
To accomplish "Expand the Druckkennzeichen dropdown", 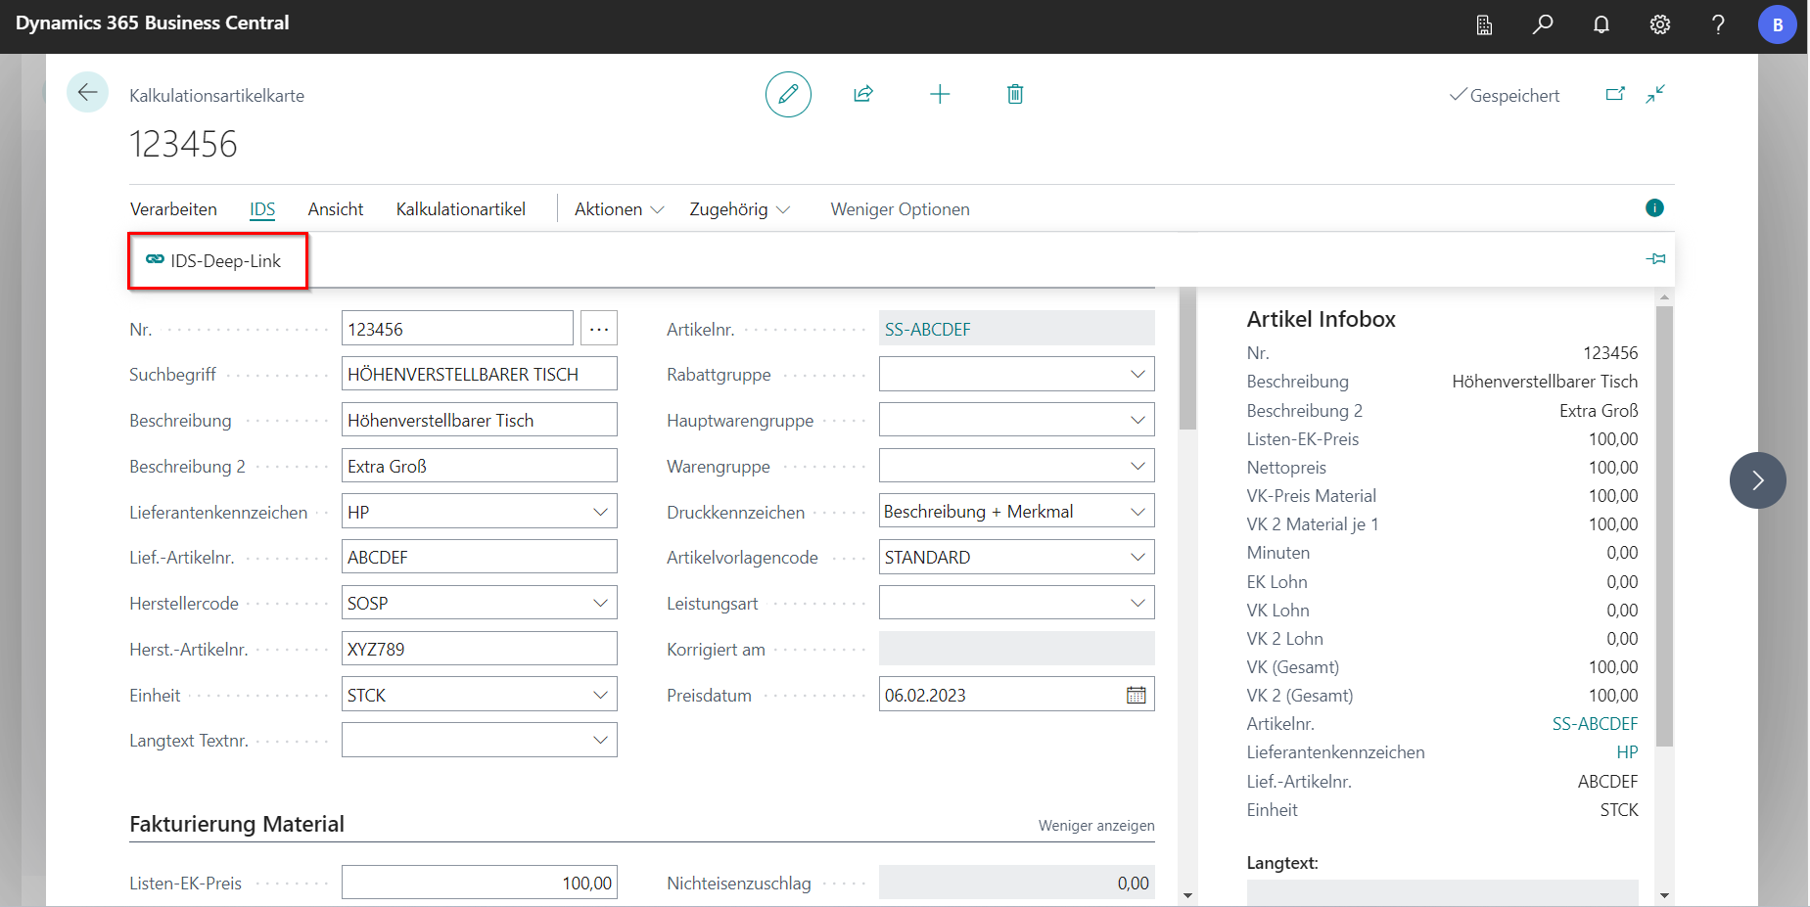I will [x=1137, y=512].
